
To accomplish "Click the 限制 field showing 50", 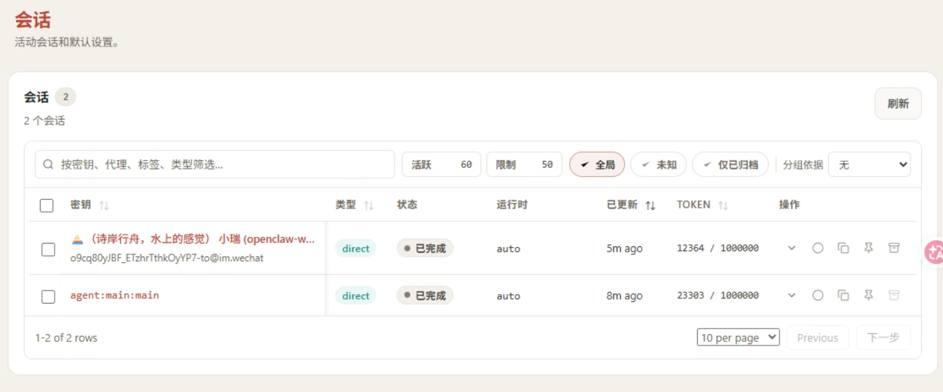I will 524,164.
